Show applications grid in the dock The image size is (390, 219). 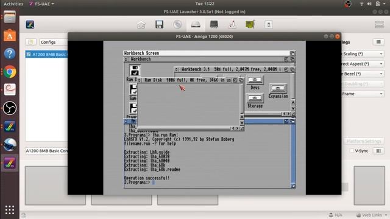coord(10,210)
